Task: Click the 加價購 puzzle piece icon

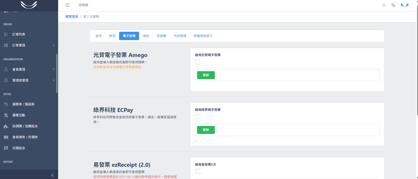Action: (6, 126)
